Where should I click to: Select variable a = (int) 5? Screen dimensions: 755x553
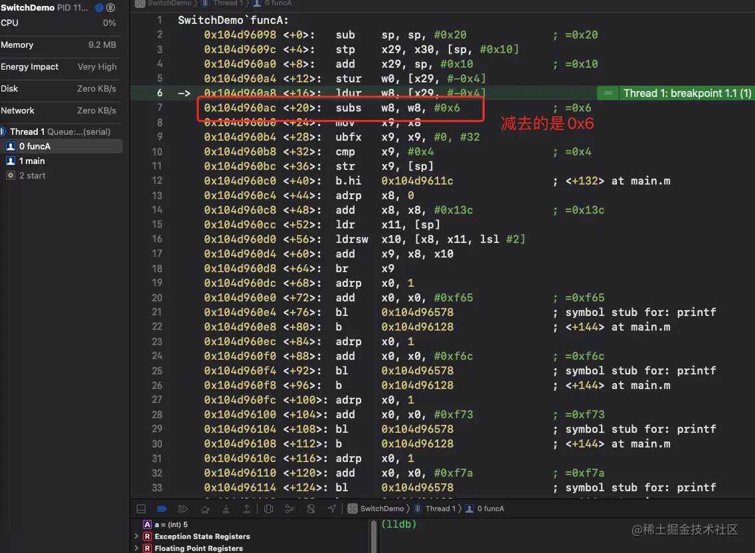(x=171, y=524)
